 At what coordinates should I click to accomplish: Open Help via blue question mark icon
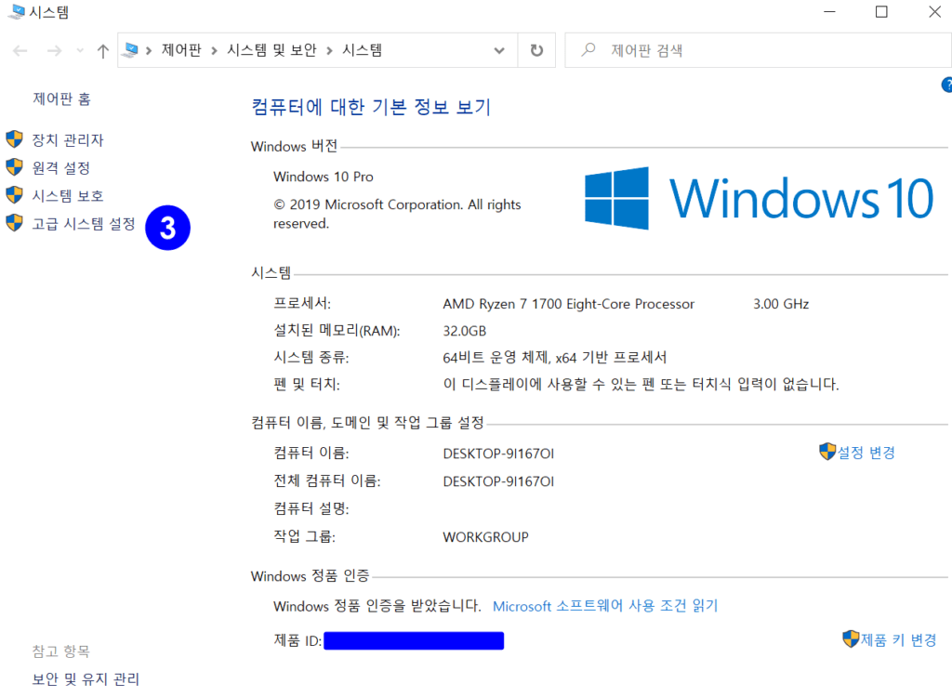tap(946, 85)
